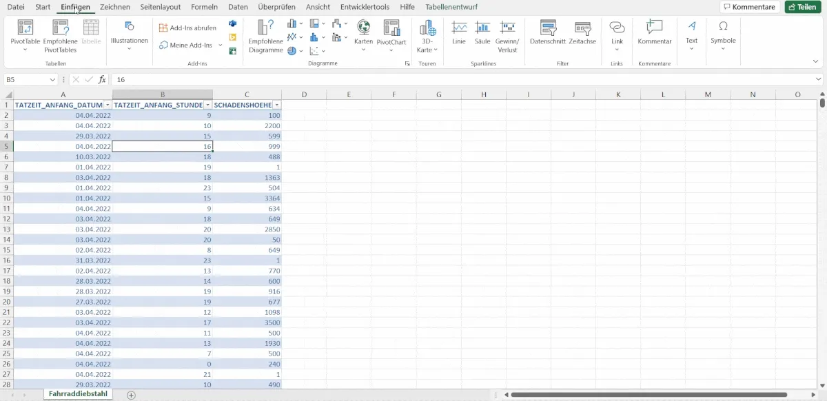Open TATZEIT_ANFANG_STUNDE filter dropdown
This screenshot has height=401, width=827.
[x=208, y=105]
